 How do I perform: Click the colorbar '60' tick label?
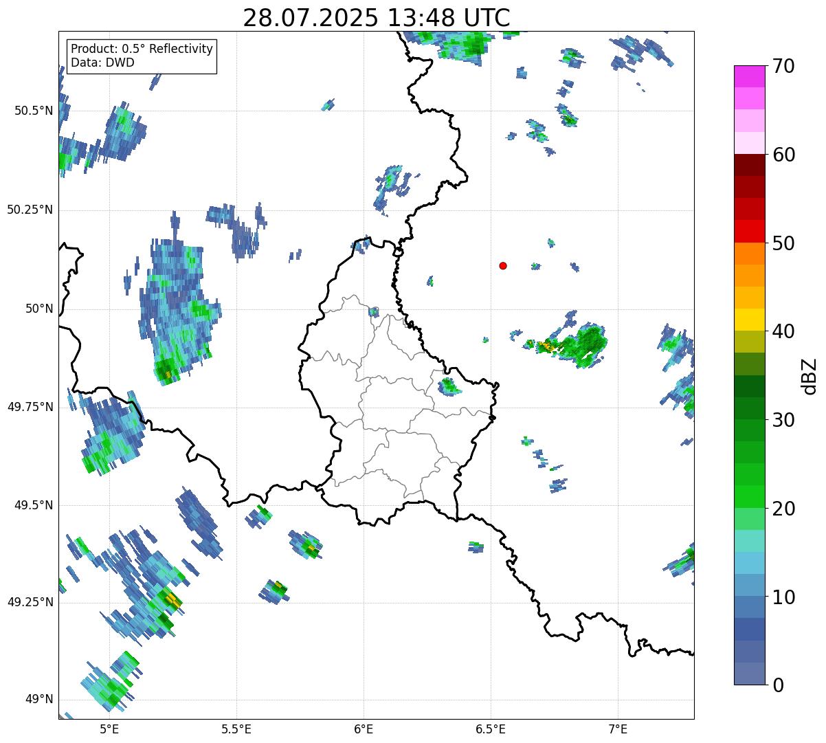point(783,155)
